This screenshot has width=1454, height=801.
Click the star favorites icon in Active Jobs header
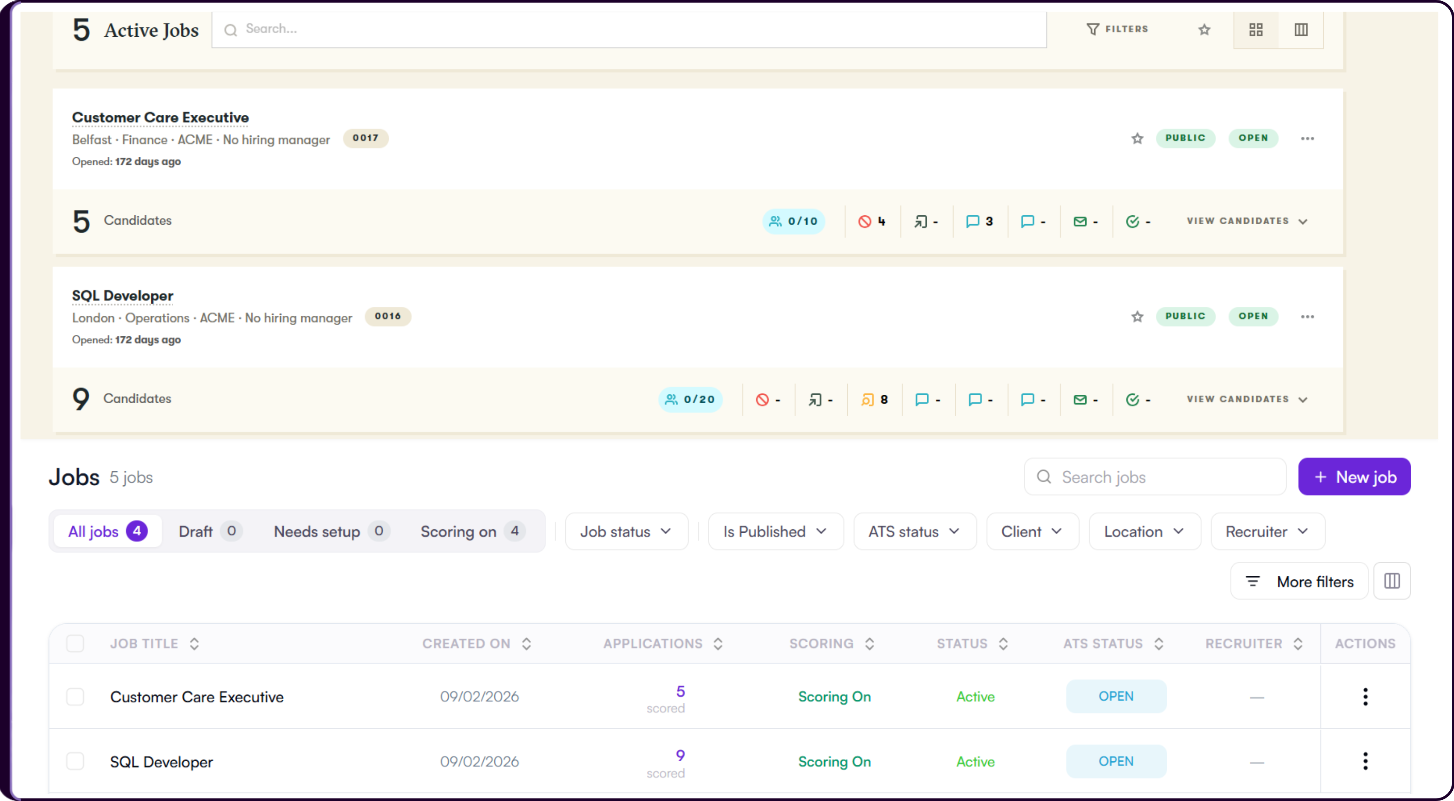[x=1204, y=29]
